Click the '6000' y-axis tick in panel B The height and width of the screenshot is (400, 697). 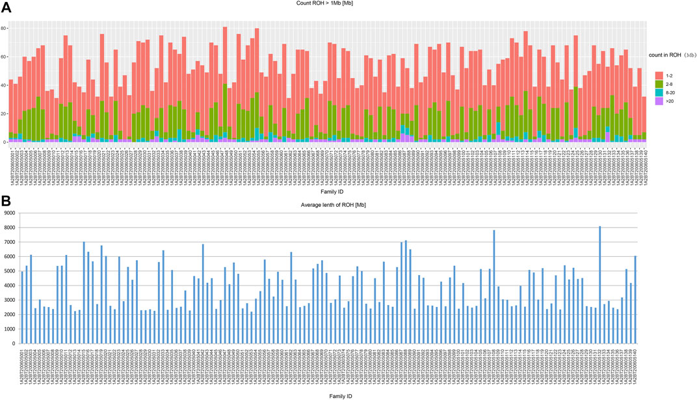pos(10,256)
